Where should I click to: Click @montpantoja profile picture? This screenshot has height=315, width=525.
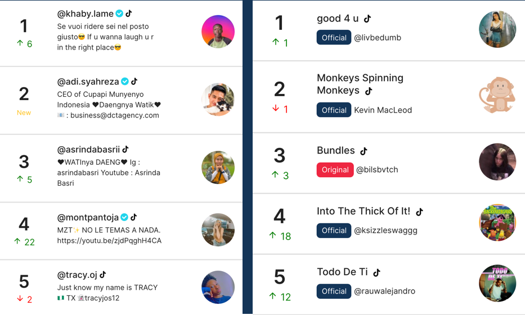pos(218,230)
